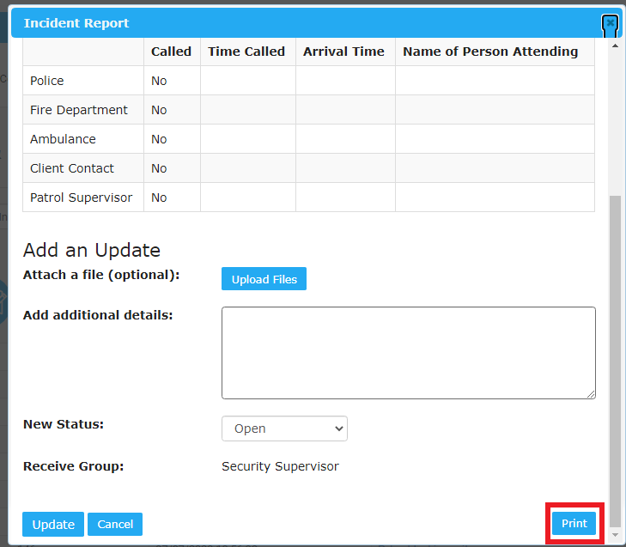
Task: Focus the additional details text area
Action: [x=408, y=352]
